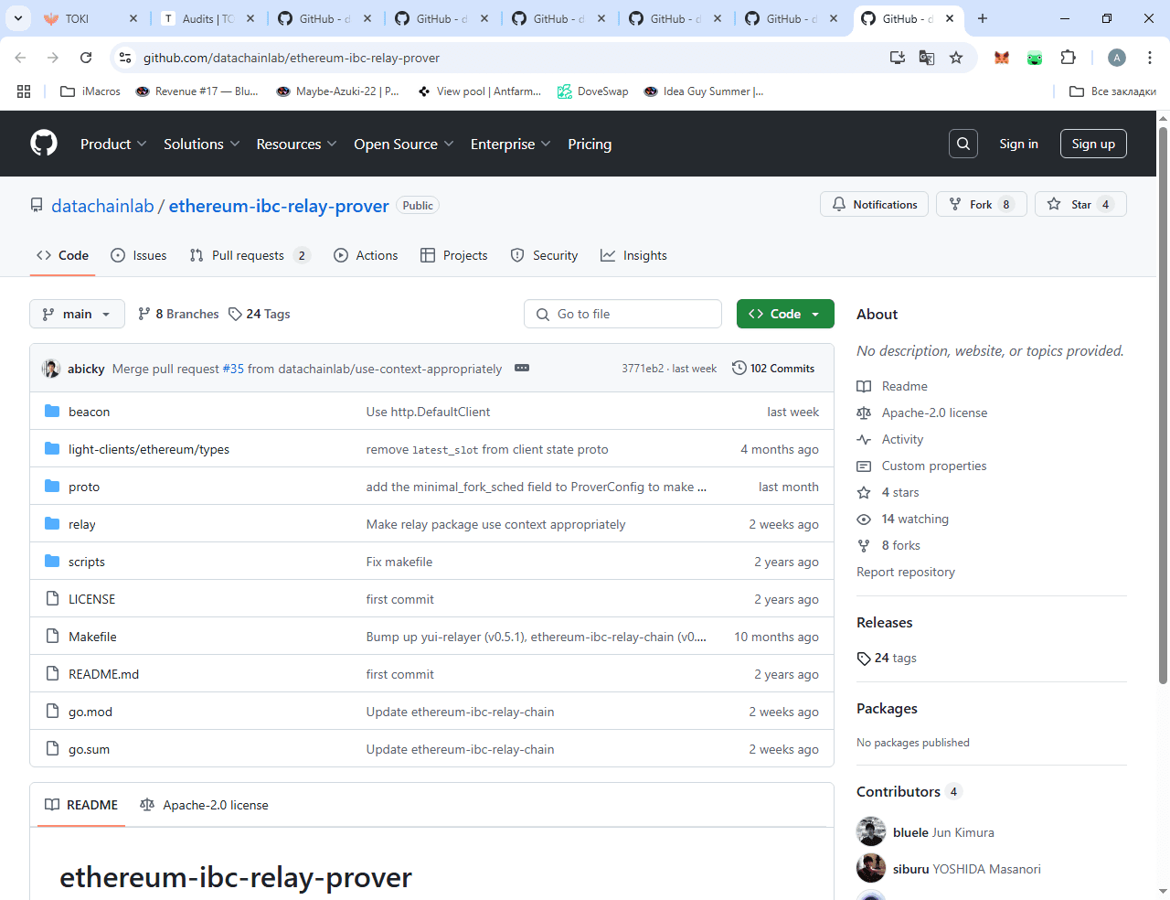Open the Makefile file
Image resolution: width=1170 pixels, height=900 pixels.
92,637
